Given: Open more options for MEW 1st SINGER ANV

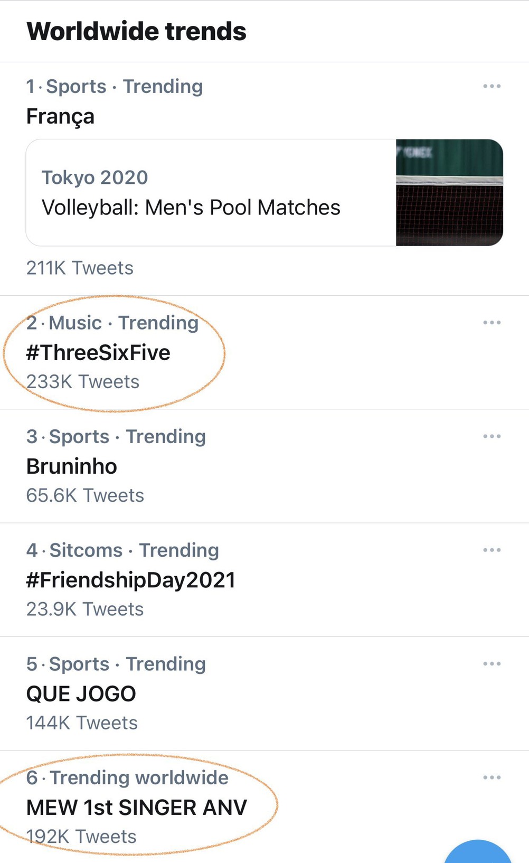Looking at the screenshot, I should click(x=492, y=777).
